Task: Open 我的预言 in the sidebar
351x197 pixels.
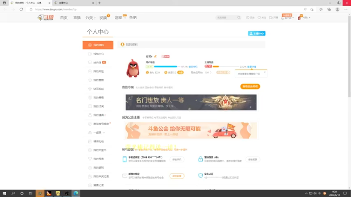Action: tap(98, 159)
